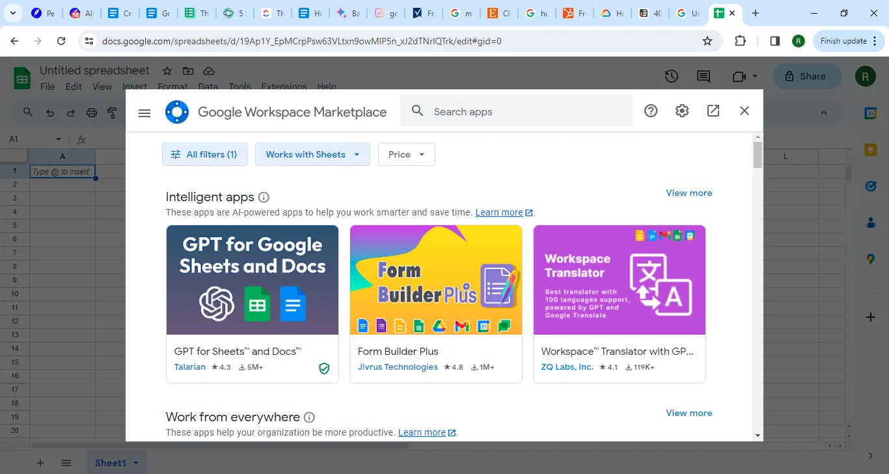The height and width of the screenshot is (474, 889).
Task: Click the Marketplace vertical scrollbar thumb
Action: point(758,155)
